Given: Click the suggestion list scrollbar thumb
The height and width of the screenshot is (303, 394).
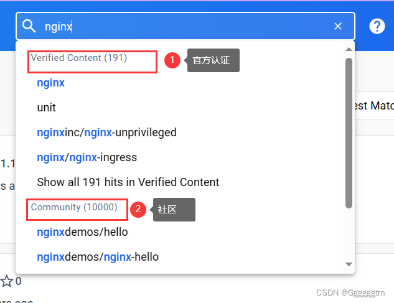Looking at the screenshot, I should [x=349, y=133].
